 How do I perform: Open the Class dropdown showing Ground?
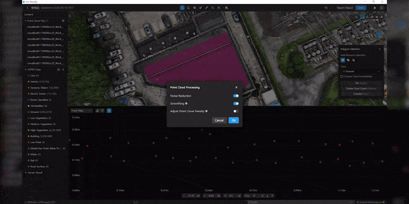click(361, 71)
